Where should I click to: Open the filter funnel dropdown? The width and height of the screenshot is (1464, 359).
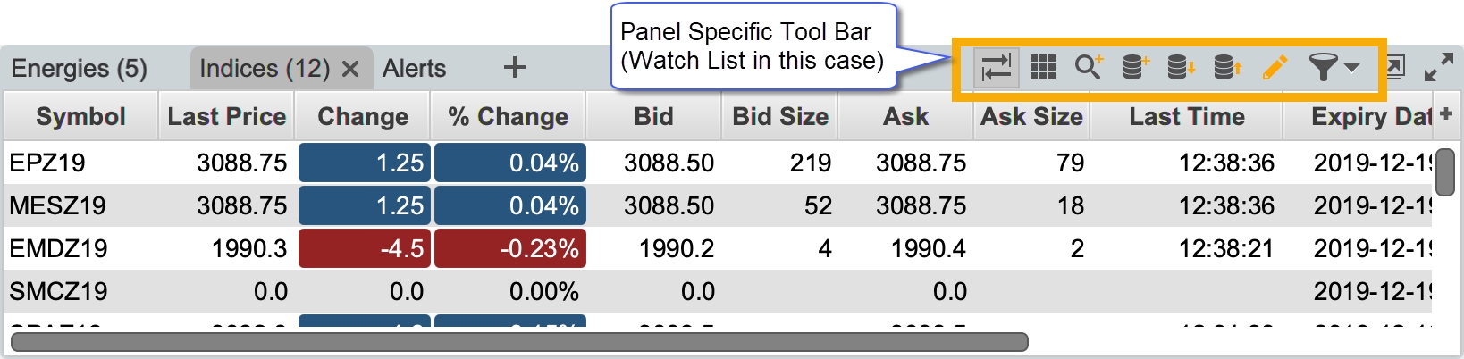coord(1334,67)
